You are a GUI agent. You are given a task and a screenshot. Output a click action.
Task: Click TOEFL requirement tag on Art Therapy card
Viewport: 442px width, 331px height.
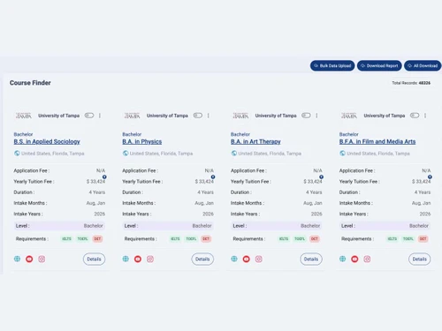pyautogui.click(x=300, y=238)
